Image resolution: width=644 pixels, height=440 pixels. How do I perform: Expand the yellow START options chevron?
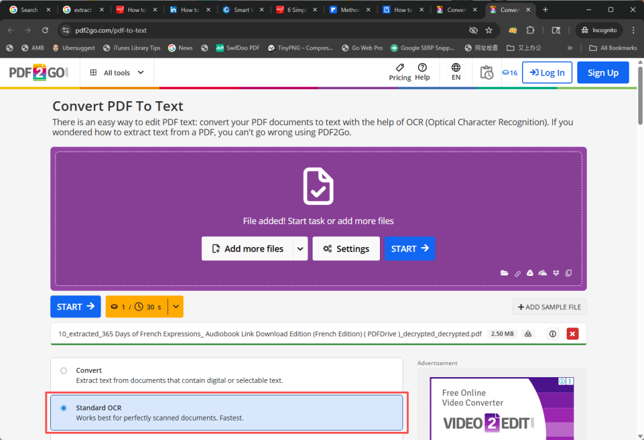coord(175,307)
